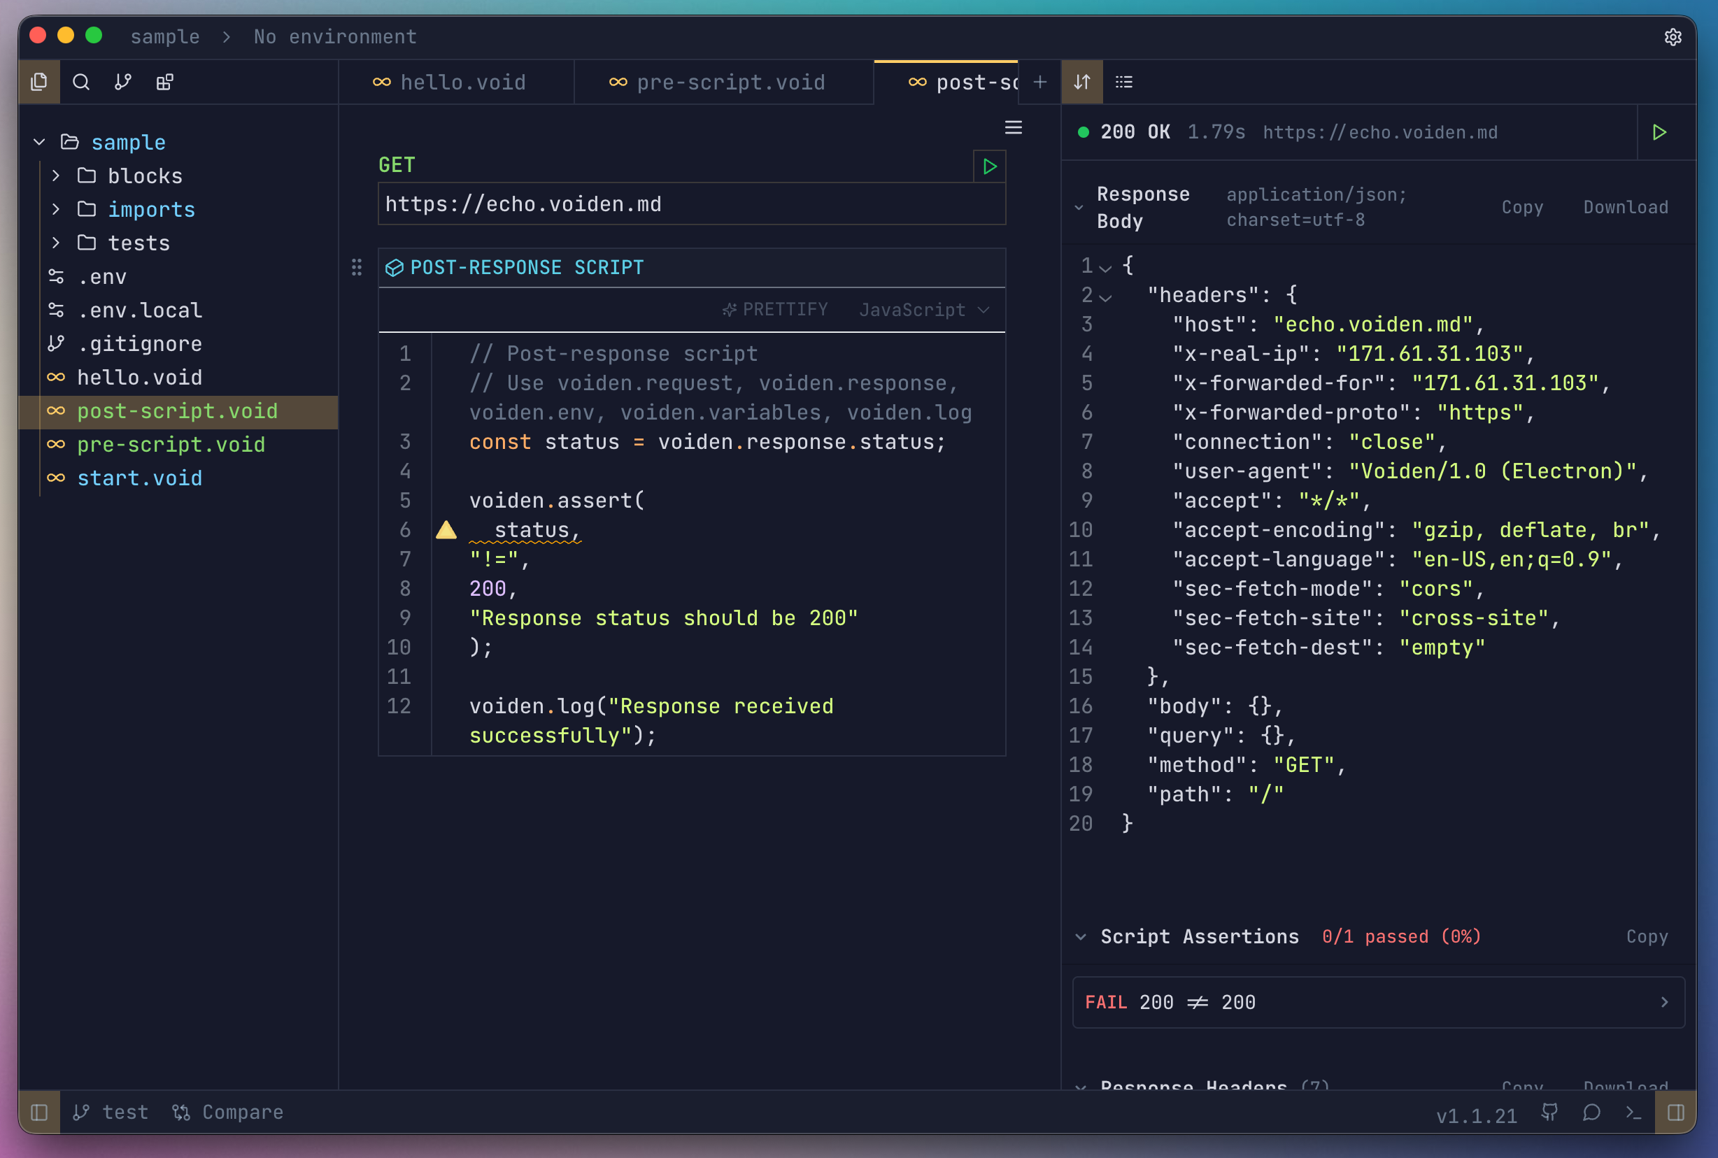Toggle left sidebar panel in status bar
The height and width of the screenshot is (1158, 1718).
39,1113
